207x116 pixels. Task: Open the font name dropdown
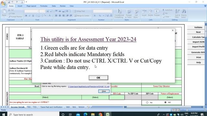pos(38,11)
